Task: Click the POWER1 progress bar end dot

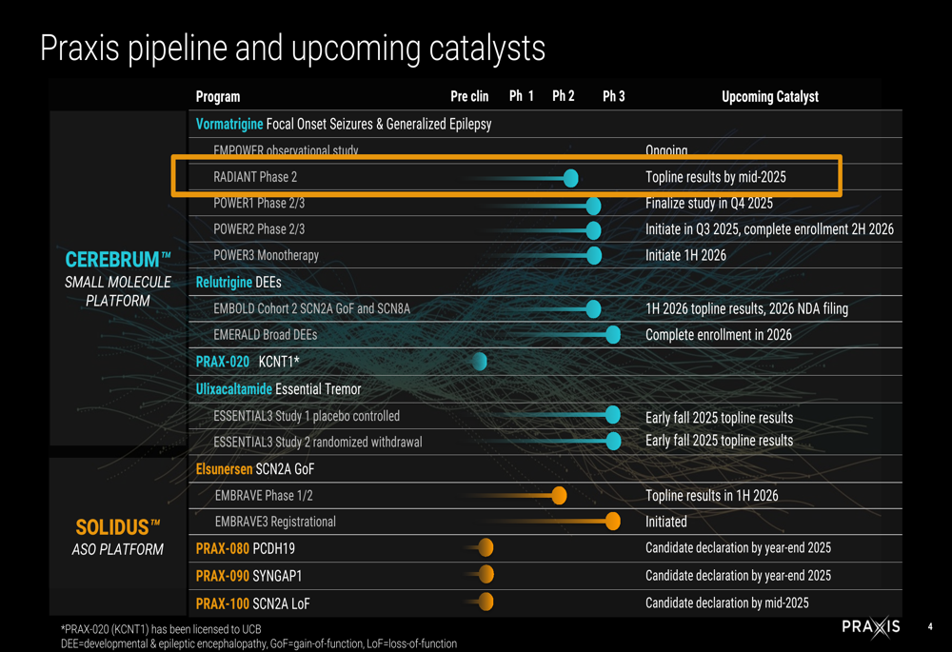Action: [x=593, y=206]
